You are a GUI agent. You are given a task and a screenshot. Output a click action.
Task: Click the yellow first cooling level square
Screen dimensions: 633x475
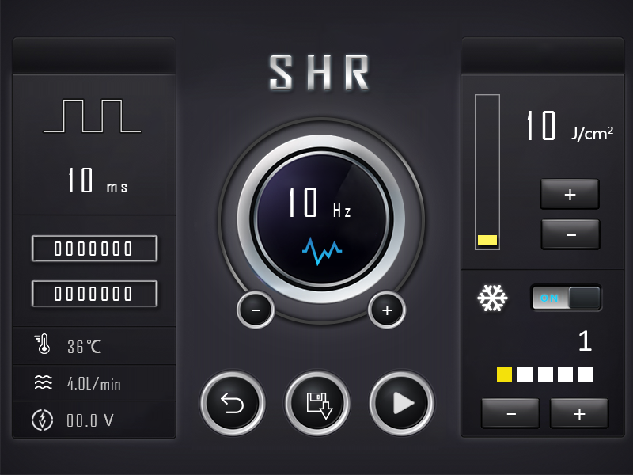pyautogui.click(x=504, y=374)
